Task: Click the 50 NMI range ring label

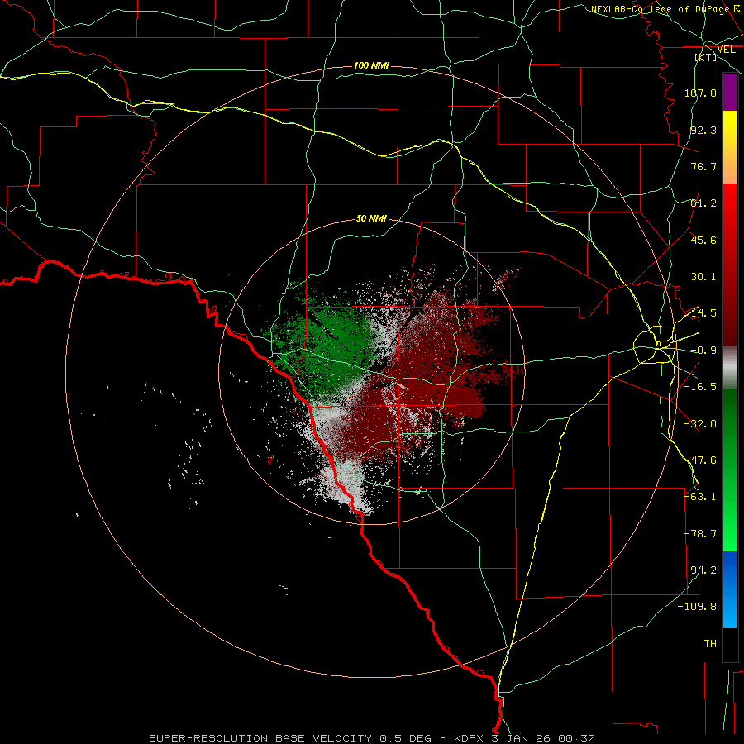Action: [x=371, y=219]
